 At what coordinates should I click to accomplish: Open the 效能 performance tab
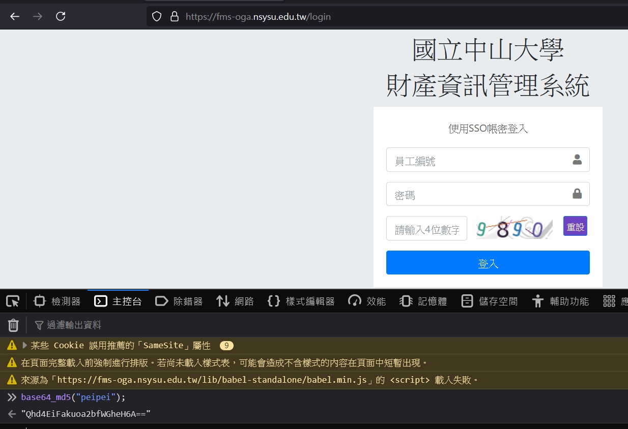pos(367,301)
